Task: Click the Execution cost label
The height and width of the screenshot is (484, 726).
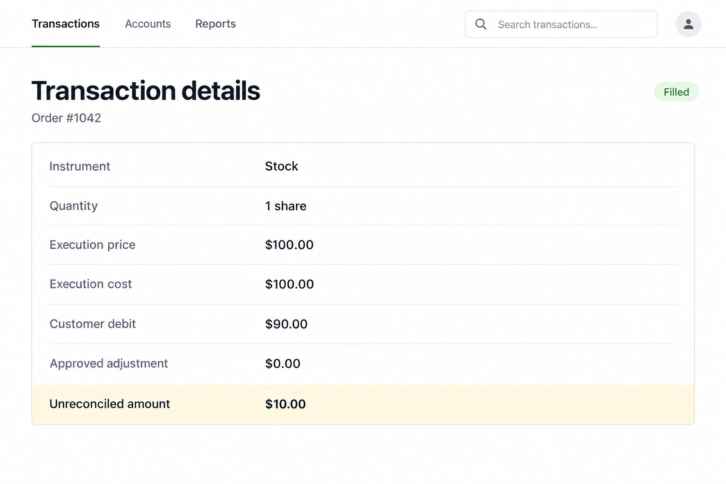Action: click(x=91, y=284)
